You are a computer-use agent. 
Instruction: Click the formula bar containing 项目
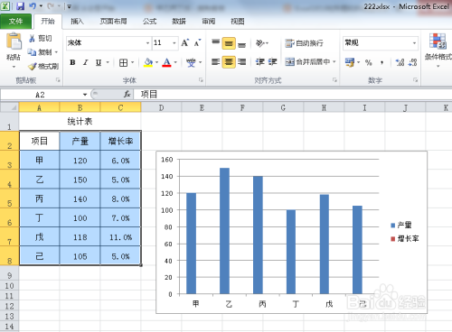coord(292,95)
